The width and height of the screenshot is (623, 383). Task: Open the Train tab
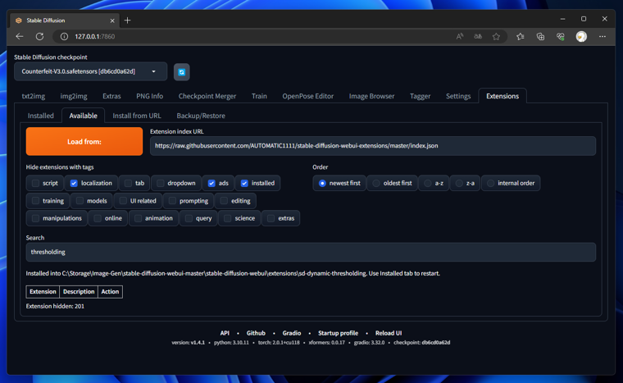[x=260, y=96]
